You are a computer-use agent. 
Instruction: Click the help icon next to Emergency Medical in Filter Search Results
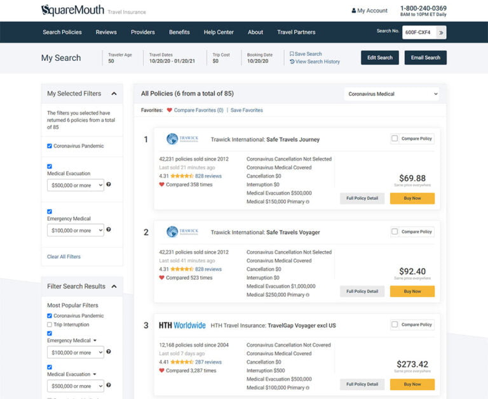[x=109, y=351]
